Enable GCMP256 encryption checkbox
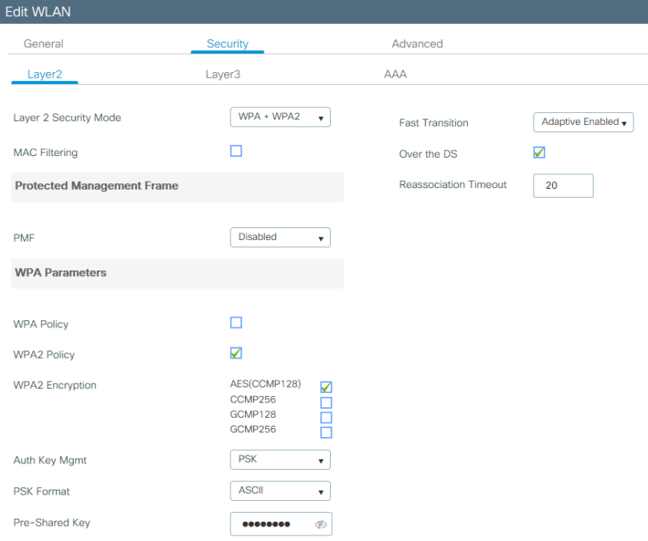 coord(326,432)
